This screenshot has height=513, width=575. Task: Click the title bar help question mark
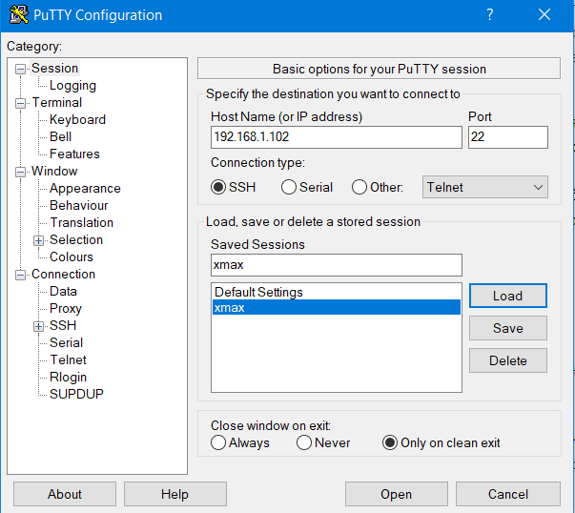pyautogui.click(x=489, y=14)
